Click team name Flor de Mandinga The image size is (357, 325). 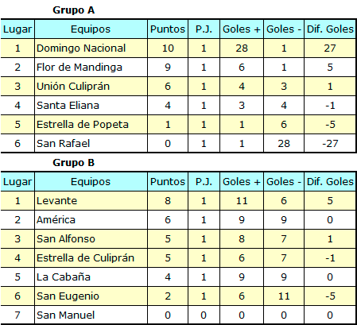tap(80, 68)
